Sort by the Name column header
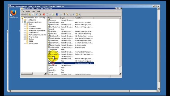 coord(54,18)
